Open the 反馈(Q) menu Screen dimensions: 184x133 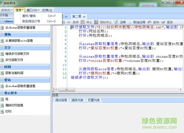tap(47, 10)
